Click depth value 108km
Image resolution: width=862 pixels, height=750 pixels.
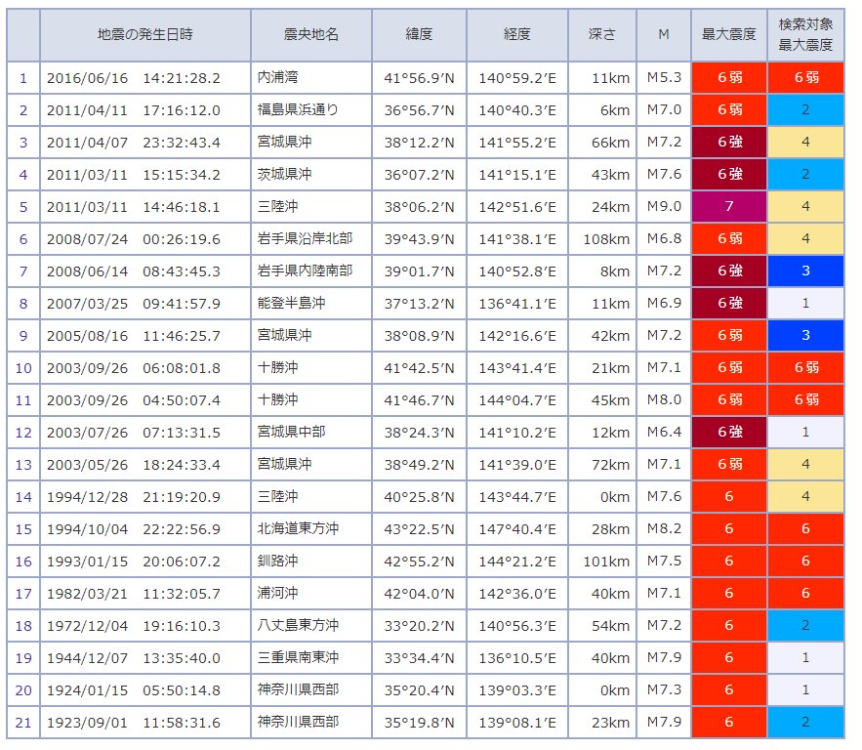click(606, 239)
